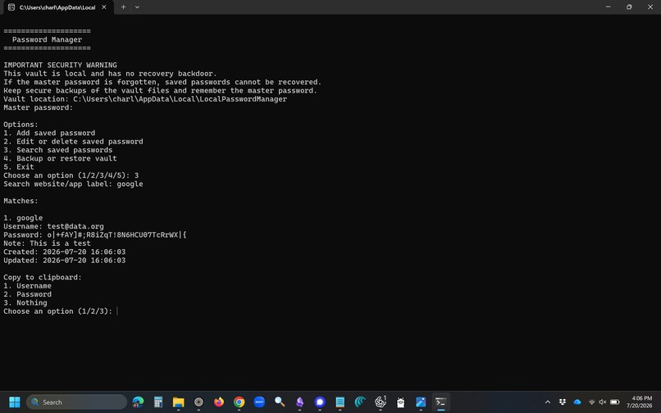Open Microsoft Edge from the taskbar
Screen dimensions: 661x413
coord(138,402)
